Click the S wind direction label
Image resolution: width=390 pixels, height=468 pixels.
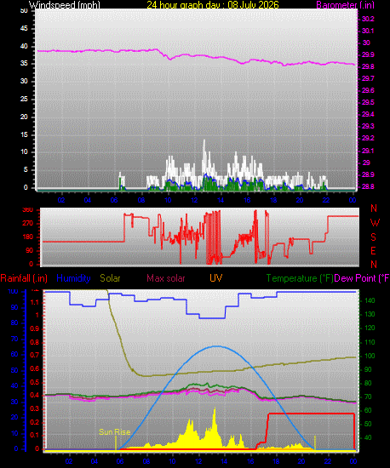(373, 237)
